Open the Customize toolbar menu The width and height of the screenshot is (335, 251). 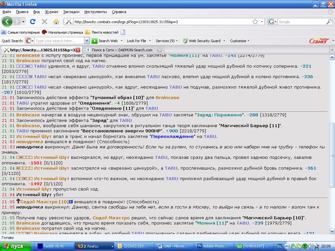point(239,41)
